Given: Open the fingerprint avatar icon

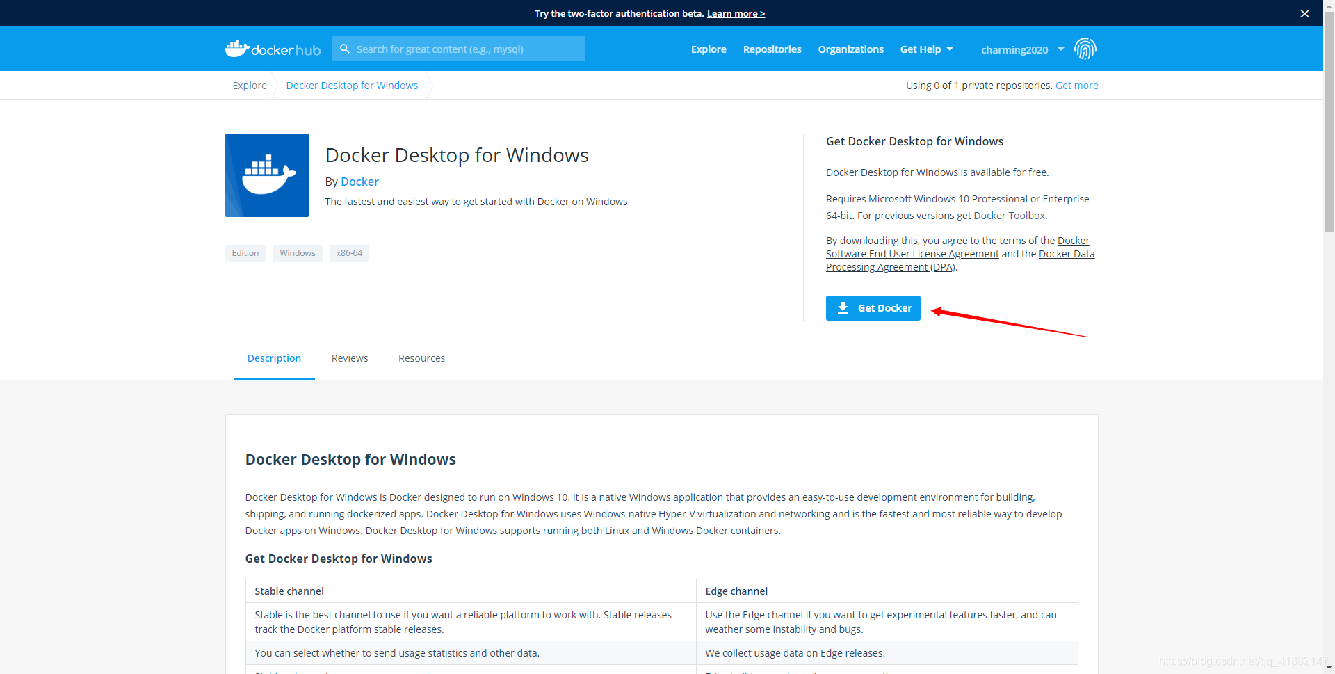Looking at the screenshot, I should (1085, 49).
